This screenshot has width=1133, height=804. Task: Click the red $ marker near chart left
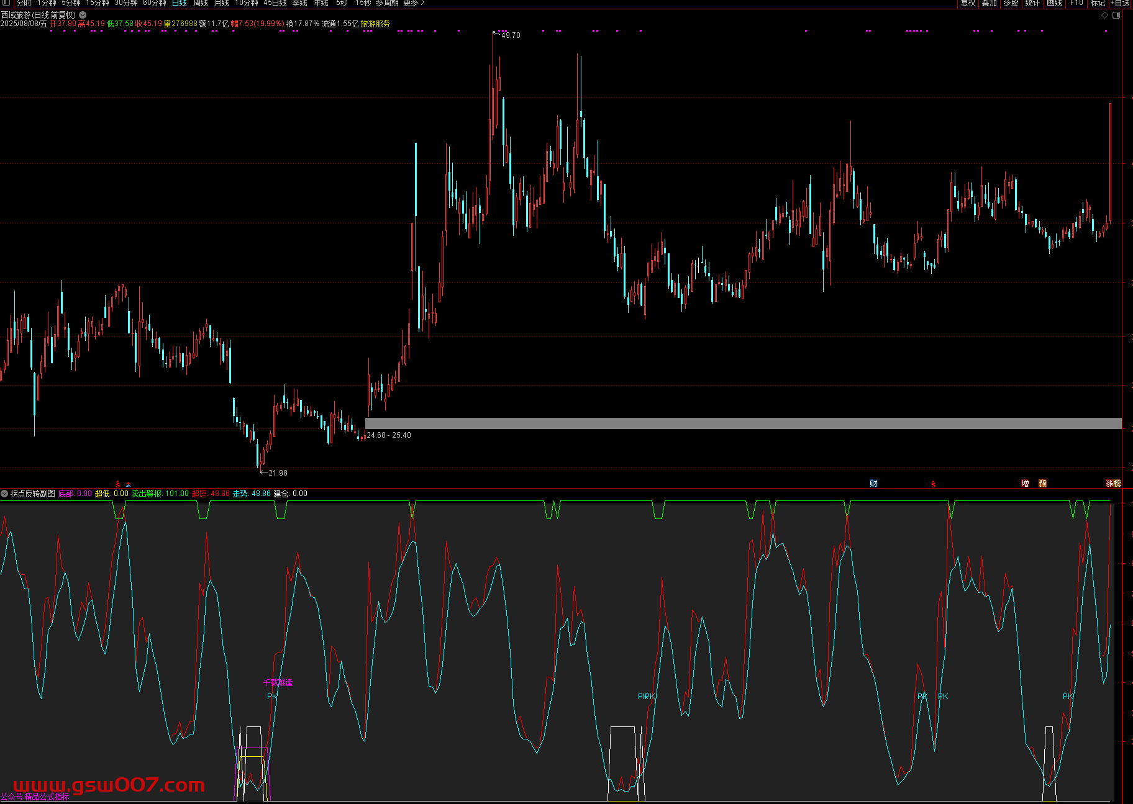pos(118,484)
